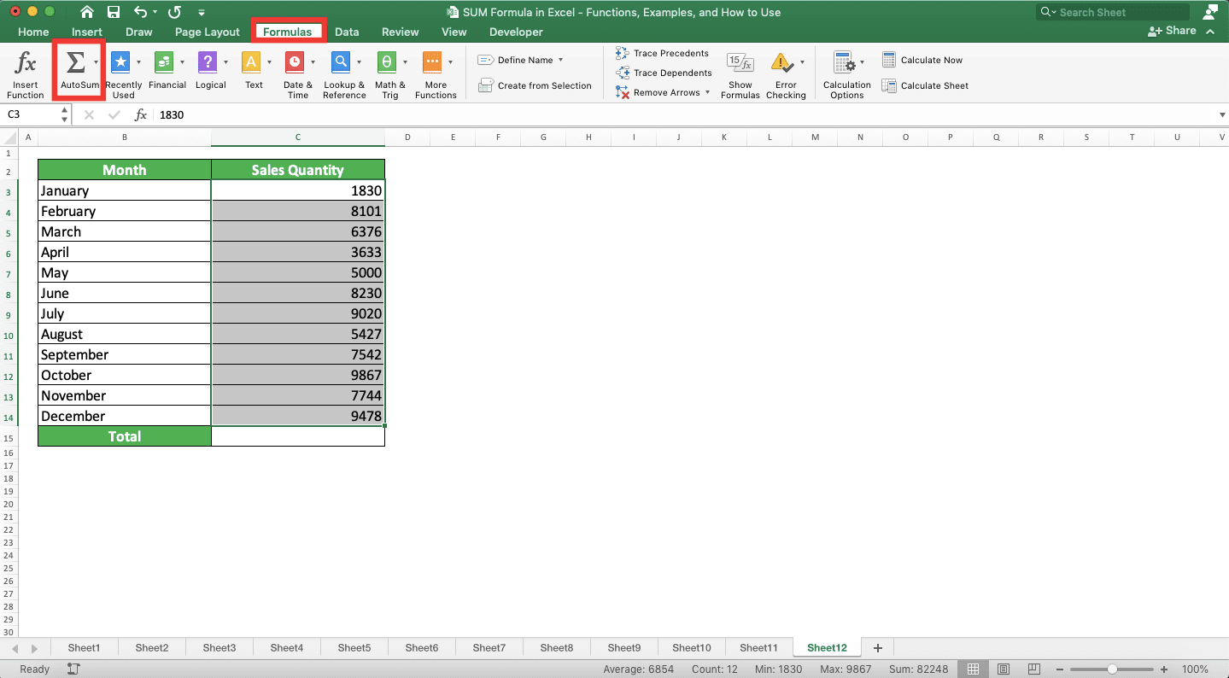
Task: Click Trace Precedents
Action: (663, 53)
